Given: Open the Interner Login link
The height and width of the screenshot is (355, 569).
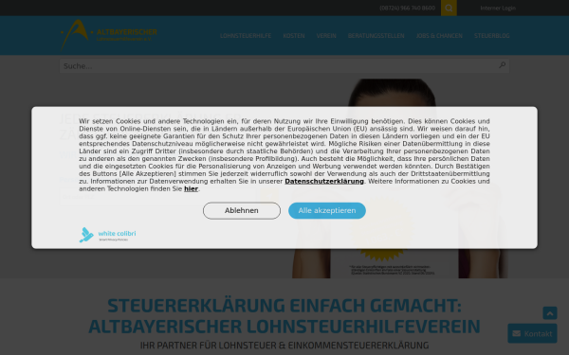Looking at the screenshot, I should pos(498,8).
